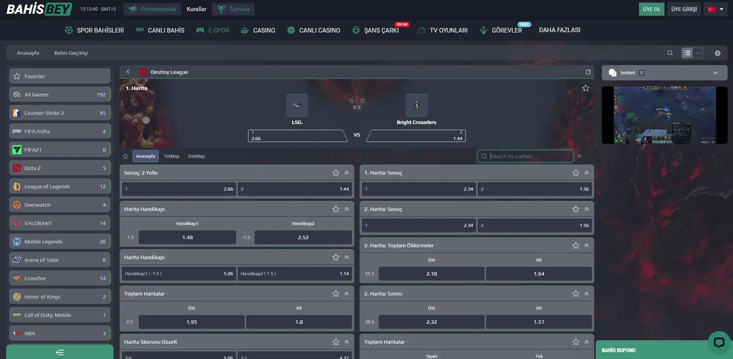Open the Promosyonlar button
This screenshot has height=359, width=733.
(153, 9)
